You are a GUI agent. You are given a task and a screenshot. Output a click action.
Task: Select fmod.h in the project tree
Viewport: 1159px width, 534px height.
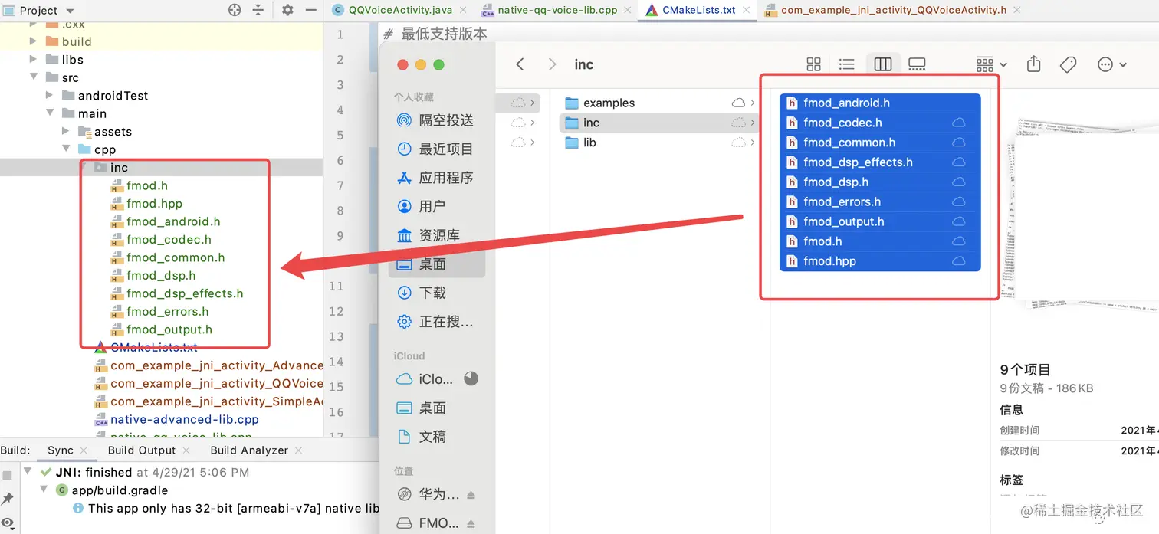(x=145, y=185)
